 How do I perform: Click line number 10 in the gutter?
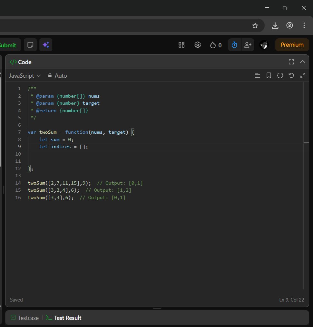click(18, 154)
